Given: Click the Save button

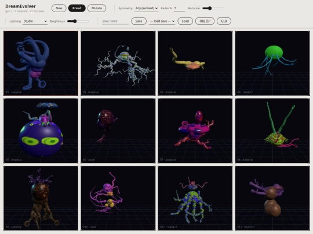Looking at the screenshot, I should pos(139,21).
